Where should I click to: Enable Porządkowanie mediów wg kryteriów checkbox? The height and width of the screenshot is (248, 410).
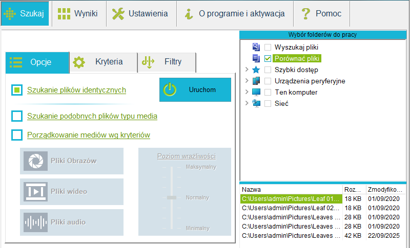[x=17, y=135]
